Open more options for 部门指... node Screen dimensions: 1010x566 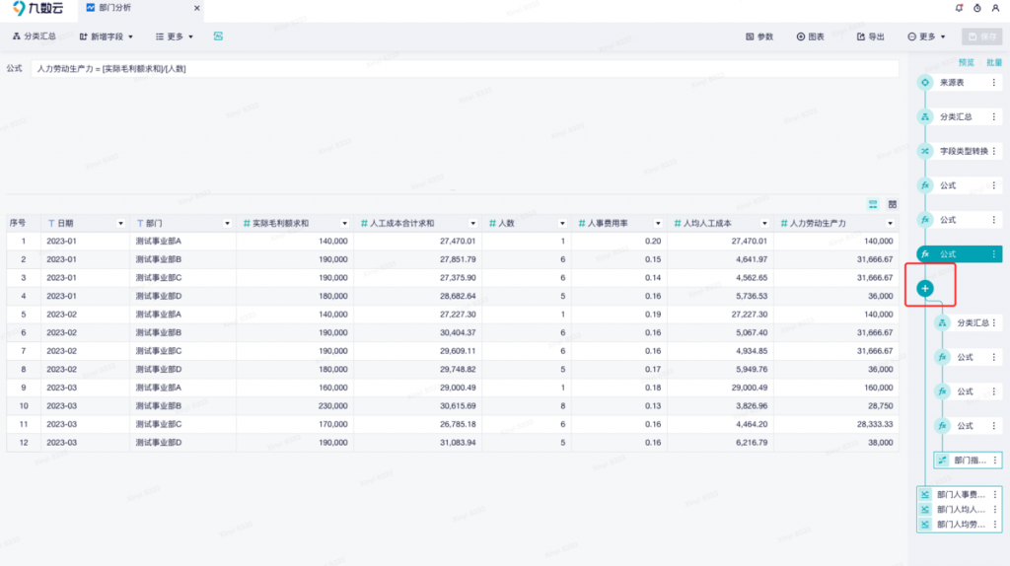tap(995, 460)
